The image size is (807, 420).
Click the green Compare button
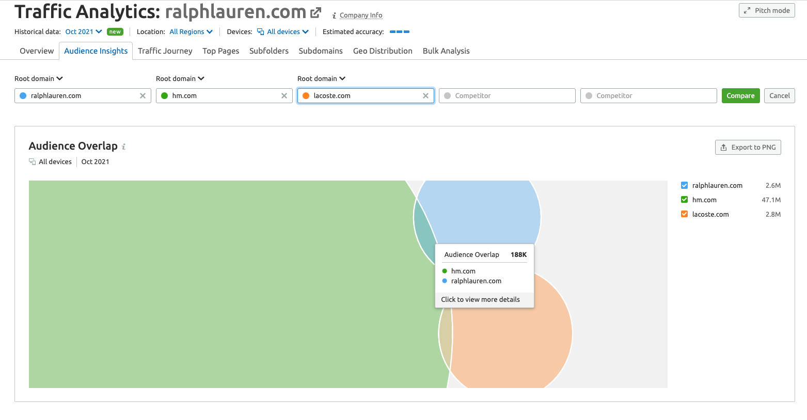point(740,96)
